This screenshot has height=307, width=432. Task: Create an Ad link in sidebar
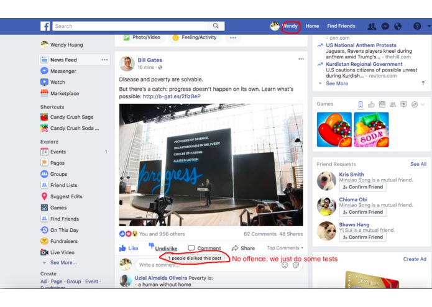[44, 282]
